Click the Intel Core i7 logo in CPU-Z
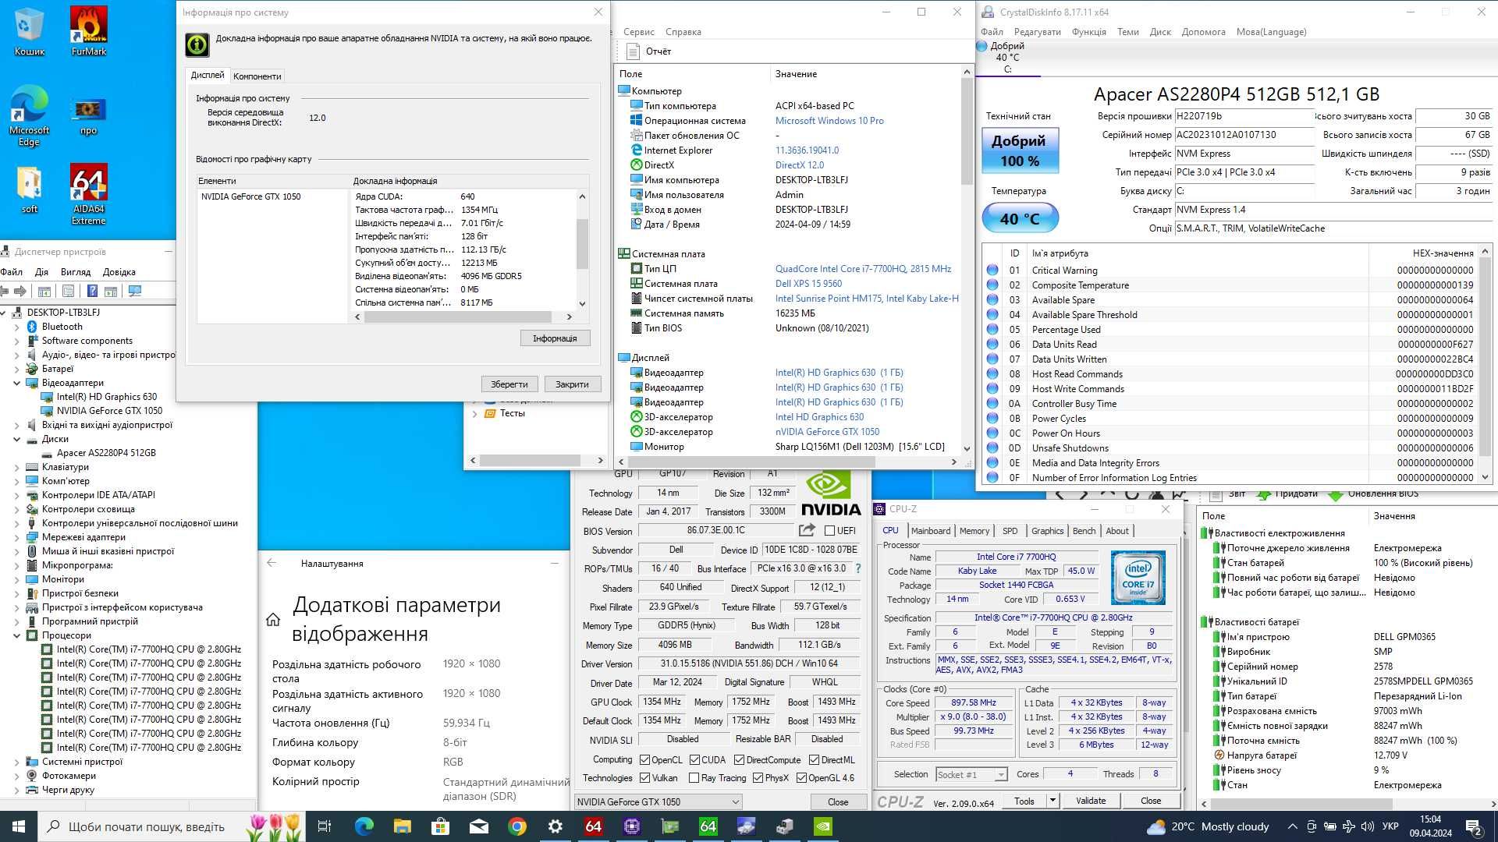This screenshot has width=1498, height=842. click(x=1138, y=578)
